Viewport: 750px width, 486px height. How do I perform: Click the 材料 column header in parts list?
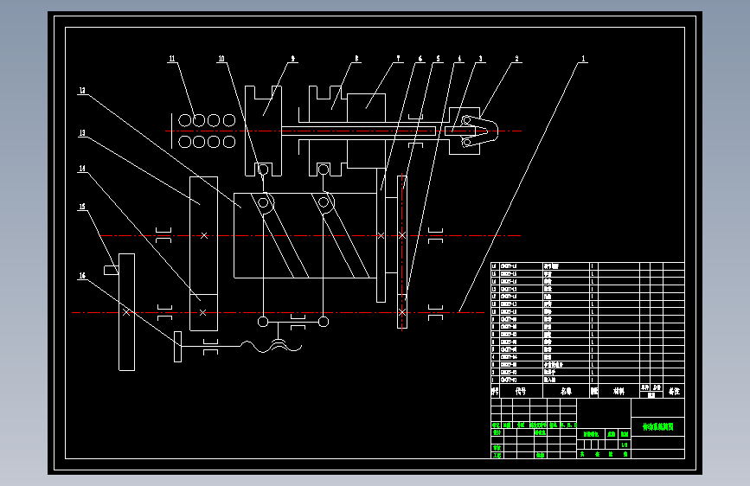tap(619, 391)
